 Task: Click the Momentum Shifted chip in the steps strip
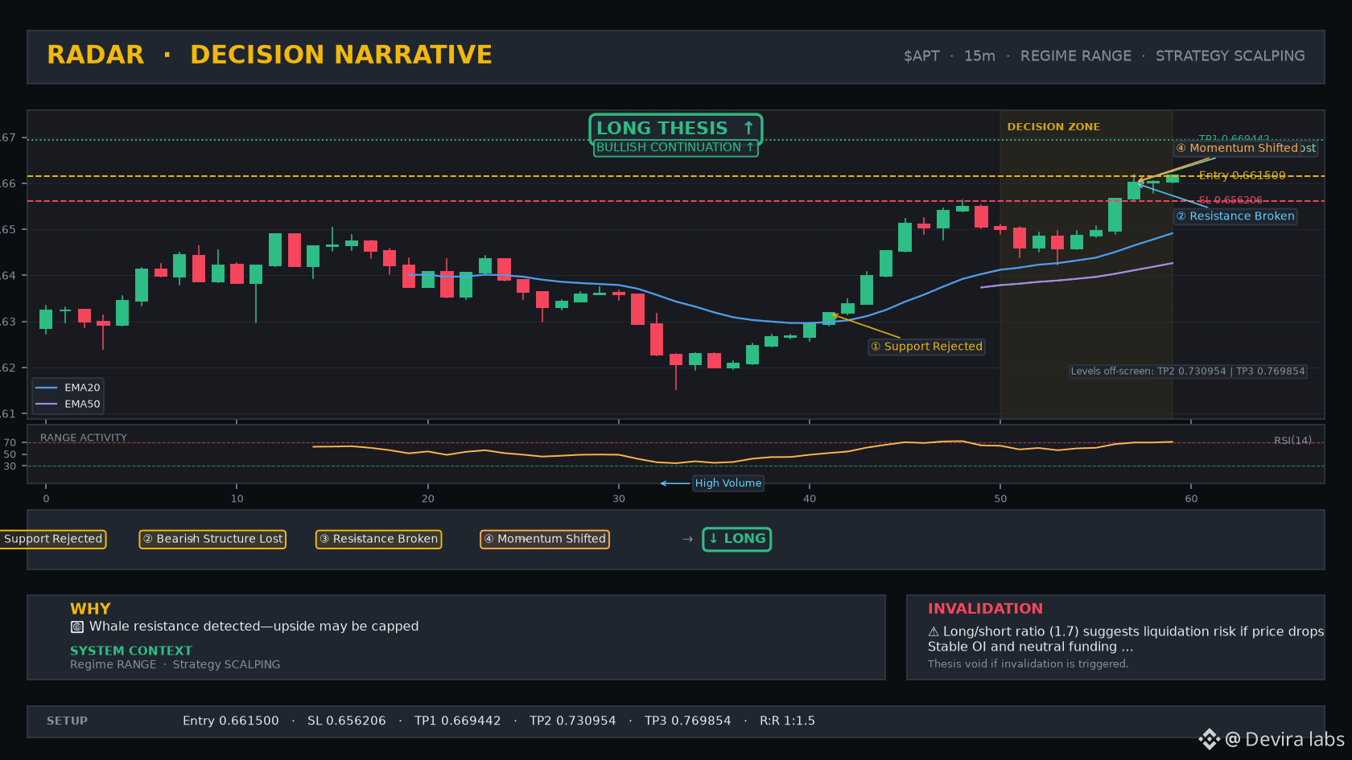545,539
